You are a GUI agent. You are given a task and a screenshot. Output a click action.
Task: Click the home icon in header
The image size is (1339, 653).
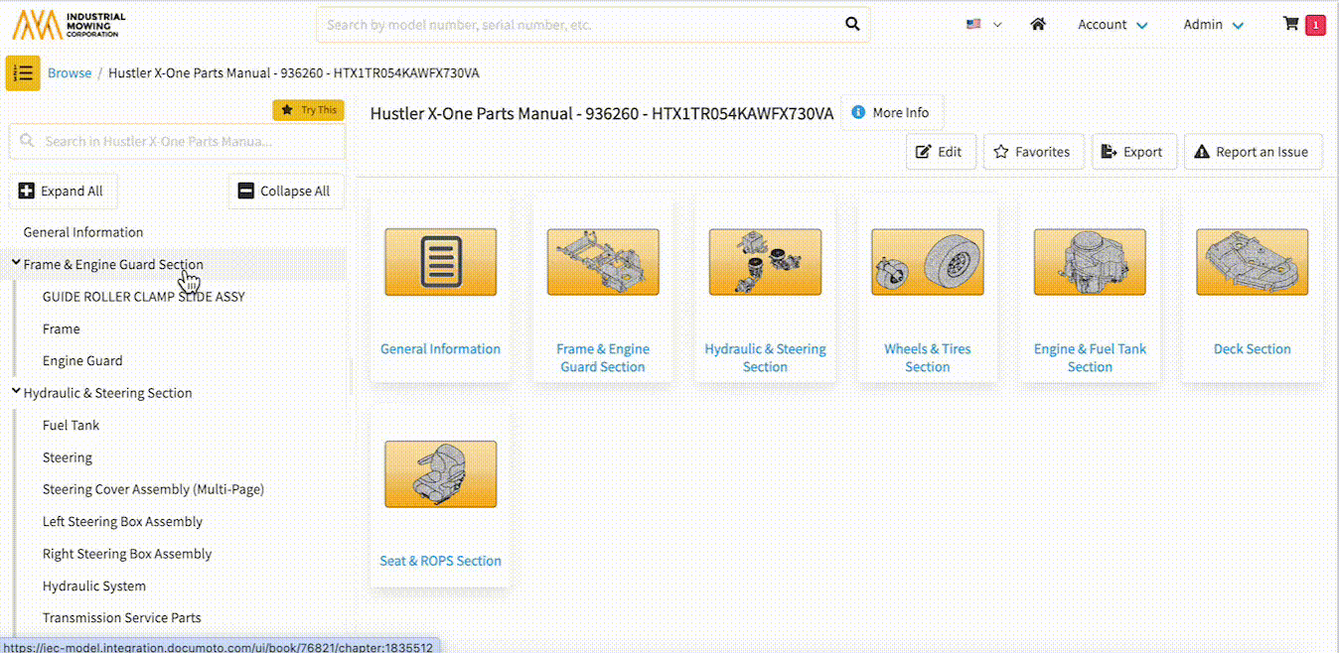[x=1038, y=24]
